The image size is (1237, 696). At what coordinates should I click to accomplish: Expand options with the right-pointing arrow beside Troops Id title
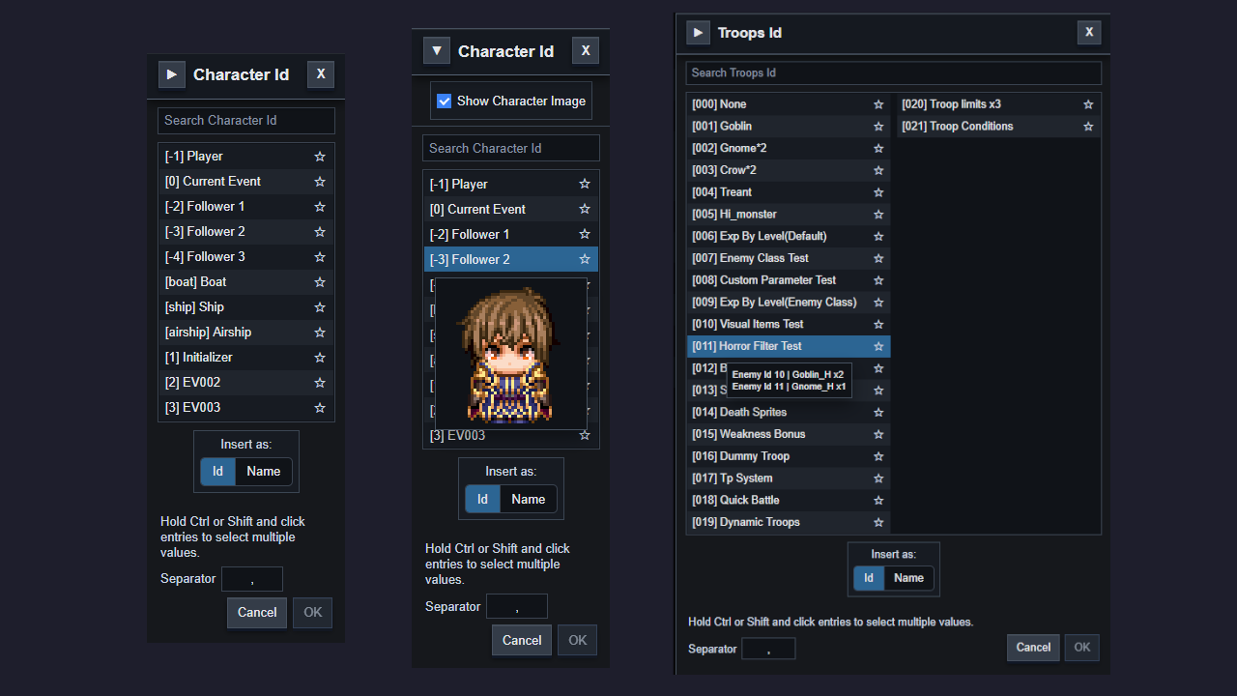point(698,33)
